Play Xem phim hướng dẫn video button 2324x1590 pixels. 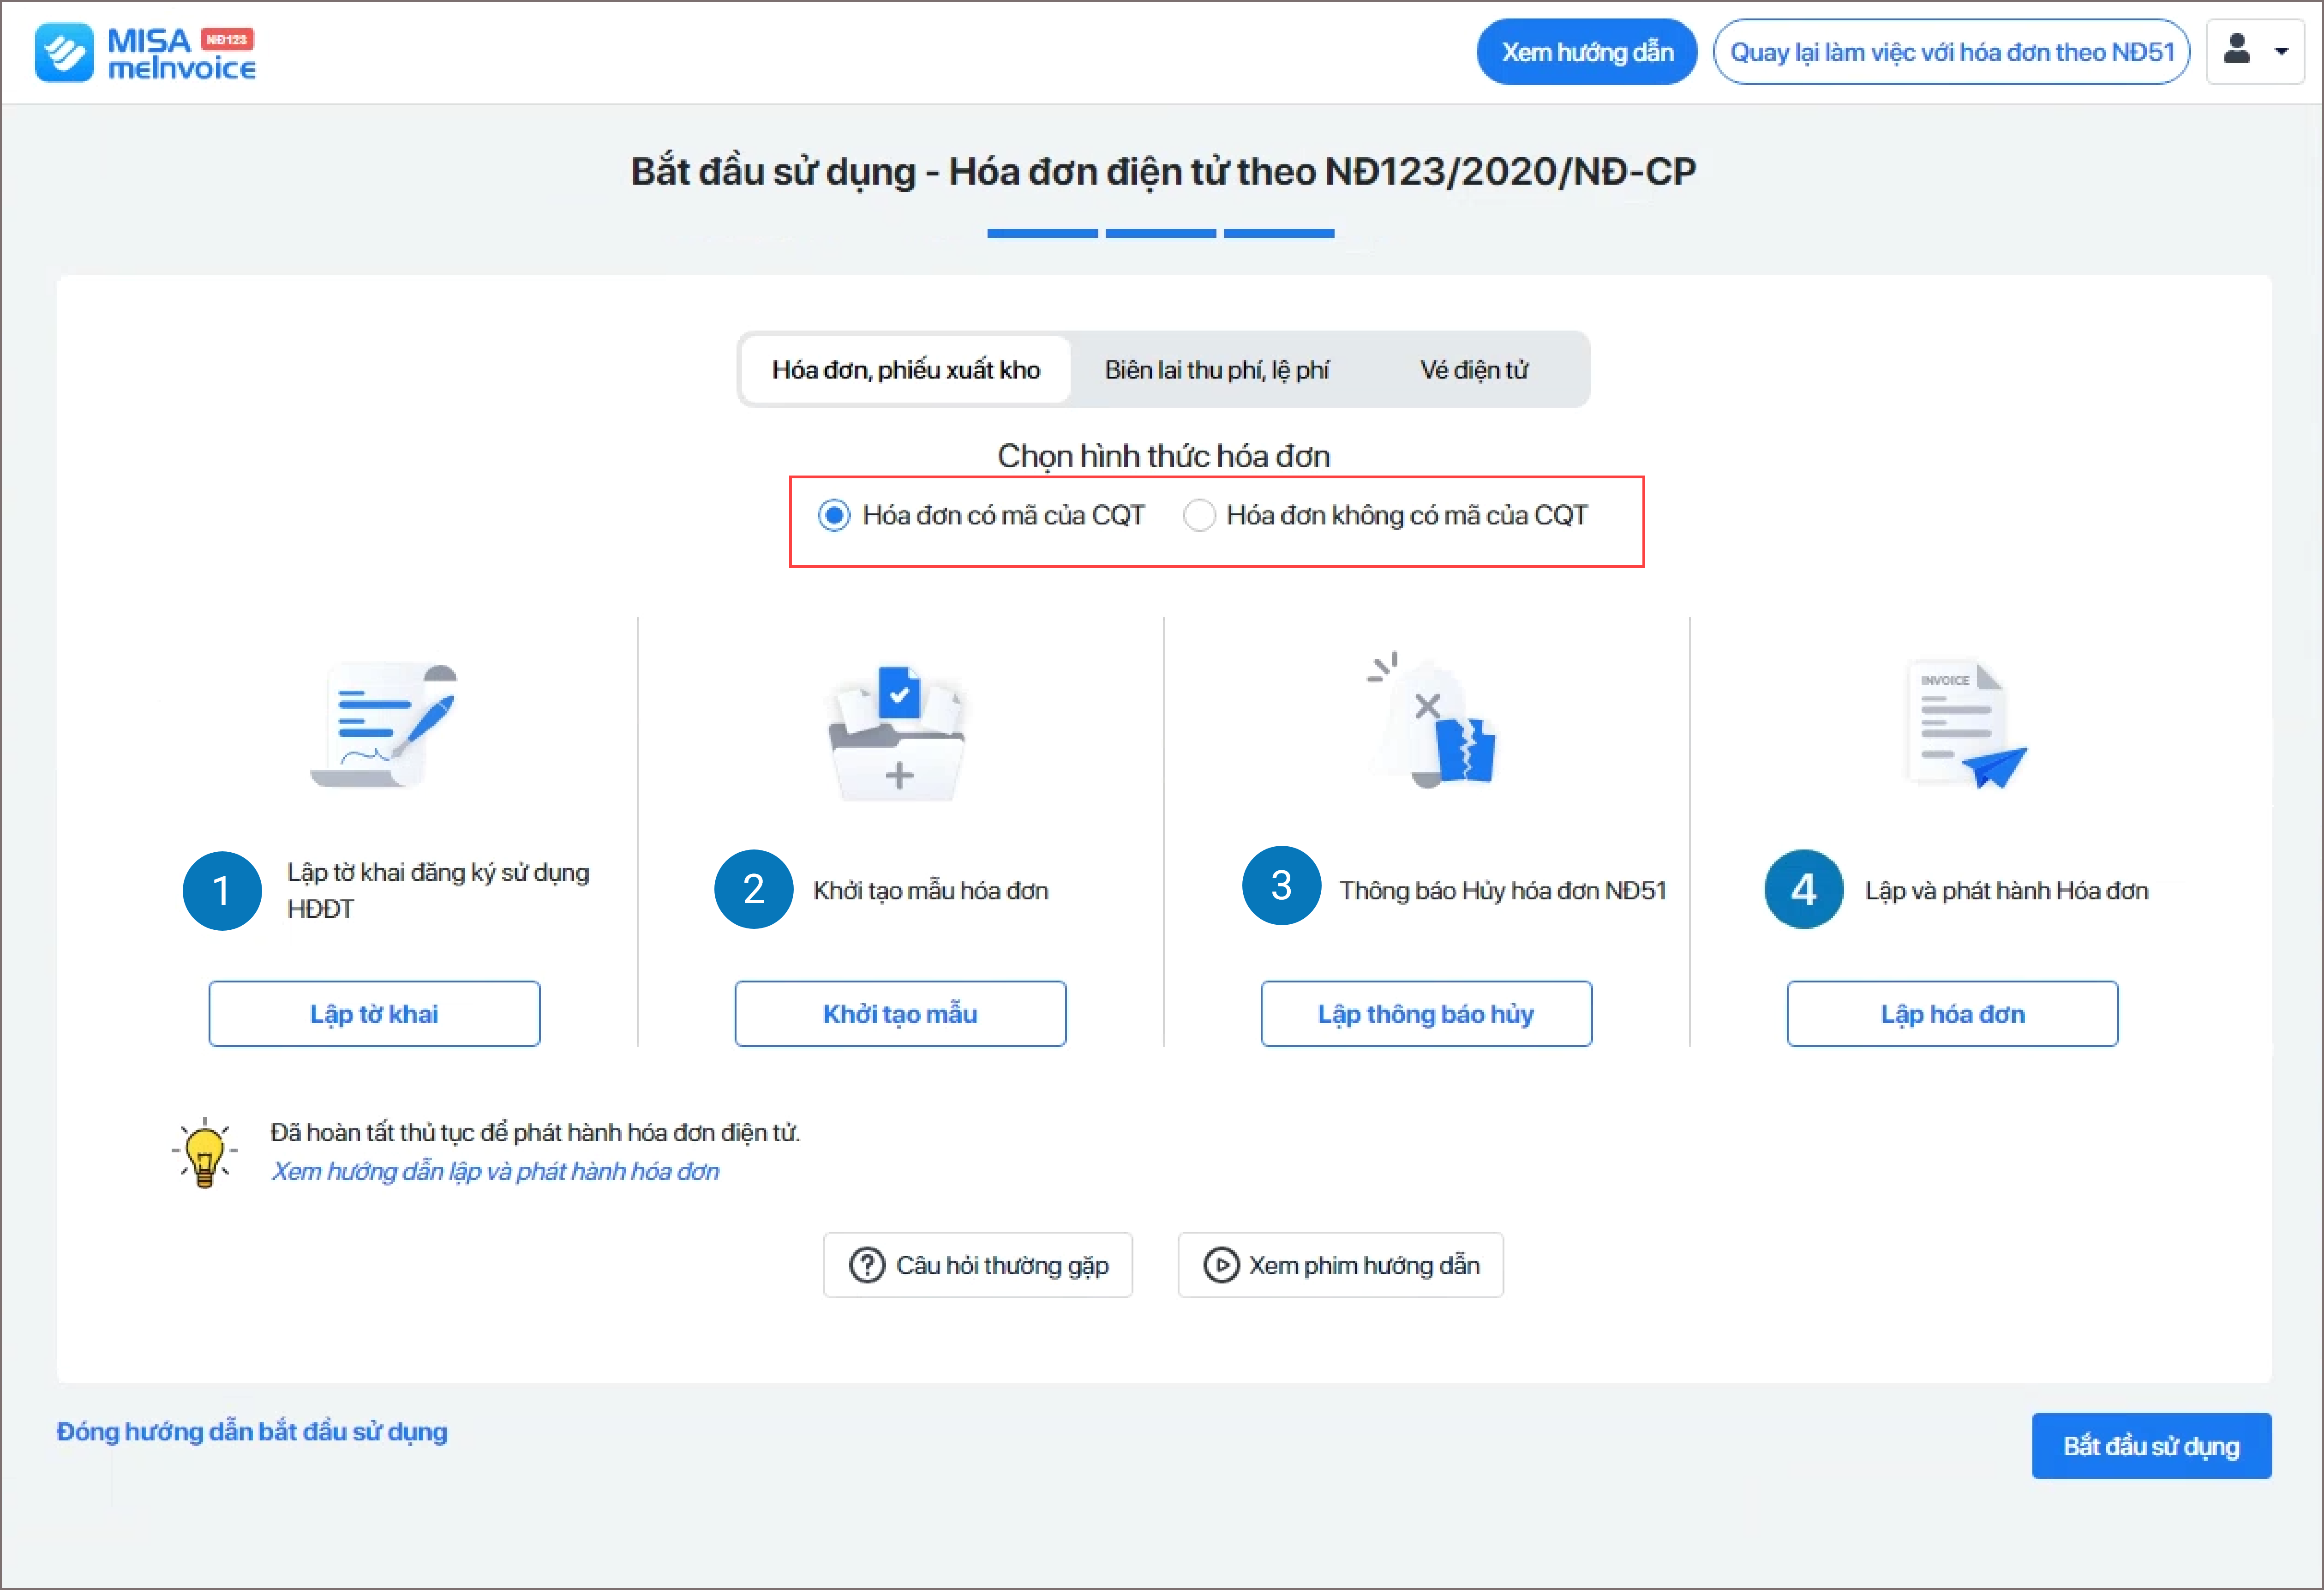click(1340, 1266)
